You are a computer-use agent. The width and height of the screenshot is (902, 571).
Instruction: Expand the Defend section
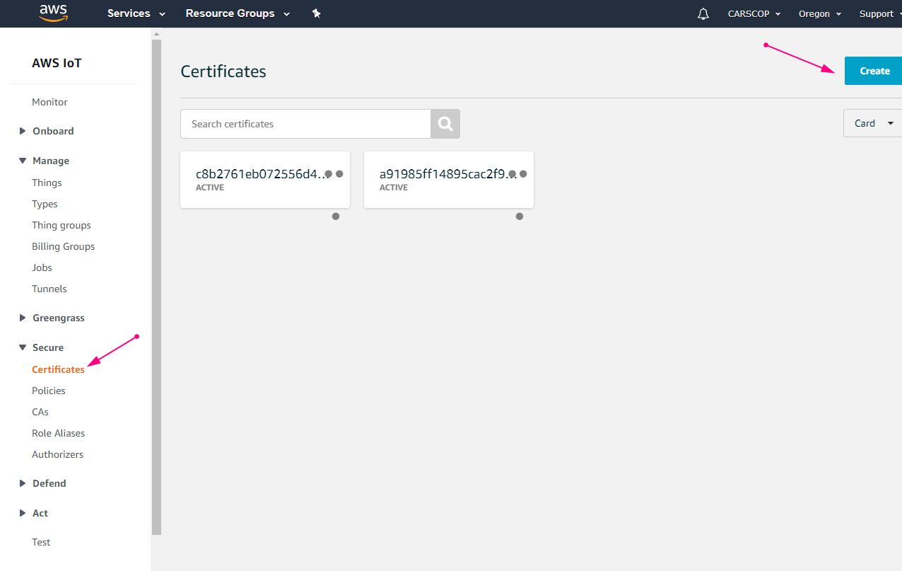42,483
